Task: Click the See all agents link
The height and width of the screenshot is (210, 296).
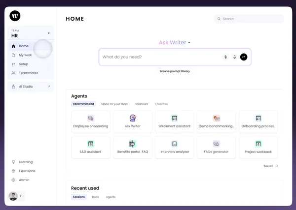Action: pyautogui.click(x=271, y=166)
